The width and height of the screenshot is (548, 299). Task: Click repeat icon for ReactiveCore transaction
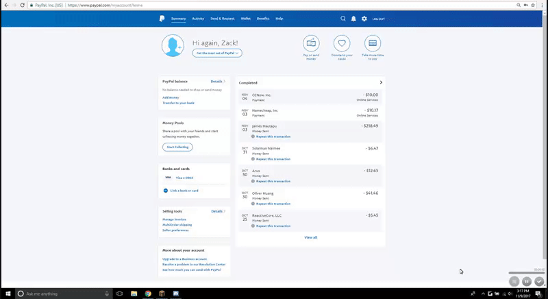pos(253,226)
